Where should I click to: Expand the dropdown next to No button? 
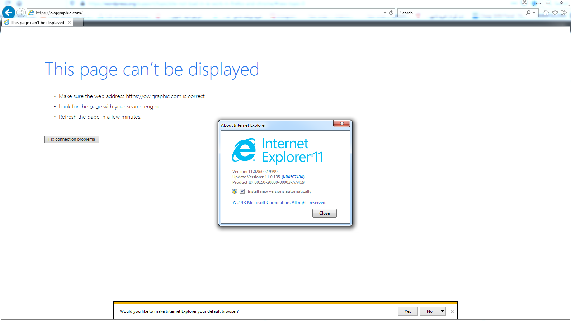443,311
